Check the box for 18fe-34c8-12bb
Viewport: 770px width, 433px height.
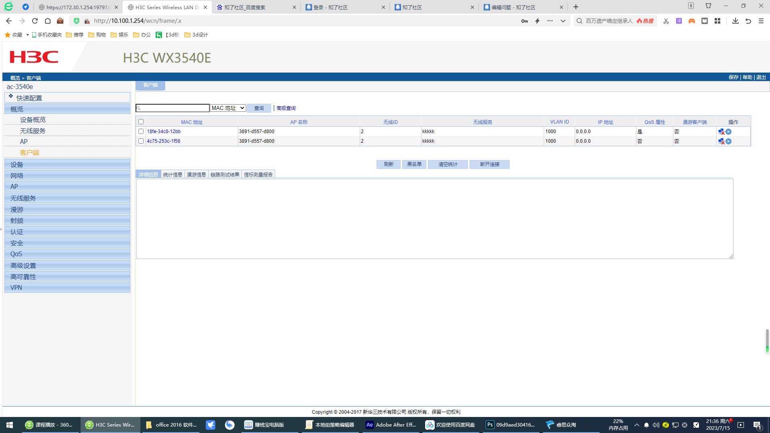coord(141,132)
